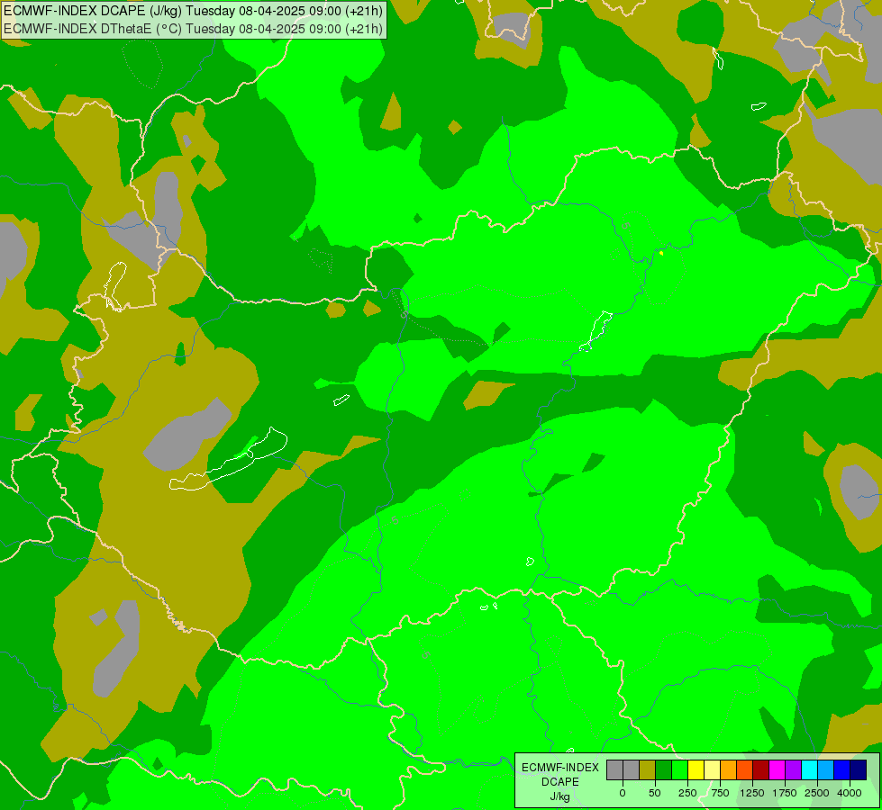Click the legend value 750
Viewport: 882px width, 810px height.
[x=720, y=793]
